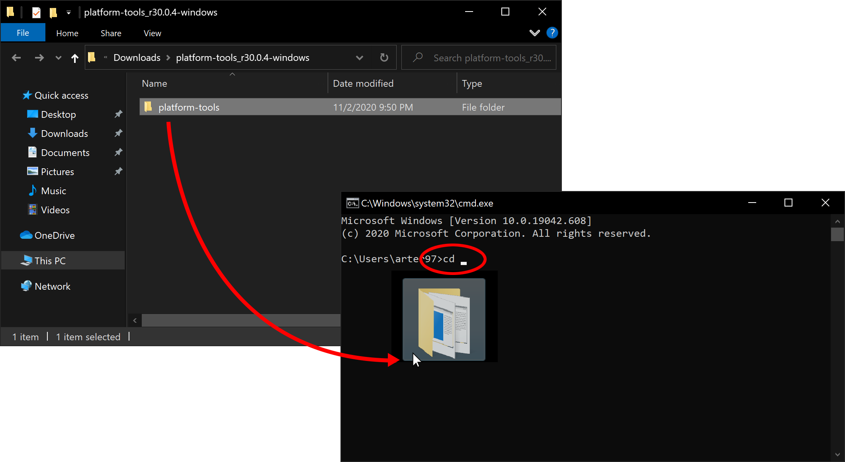
Task: Unpin Desktop from Quick access
Action: (118, 115)
